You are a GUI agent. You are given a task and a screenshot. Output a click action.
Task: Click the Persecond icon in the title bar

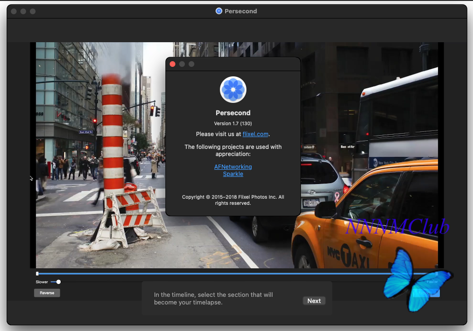[218, 11]
